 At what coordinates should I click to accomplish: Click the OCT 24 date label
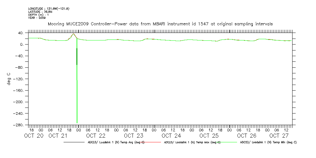tap(171, 136)
